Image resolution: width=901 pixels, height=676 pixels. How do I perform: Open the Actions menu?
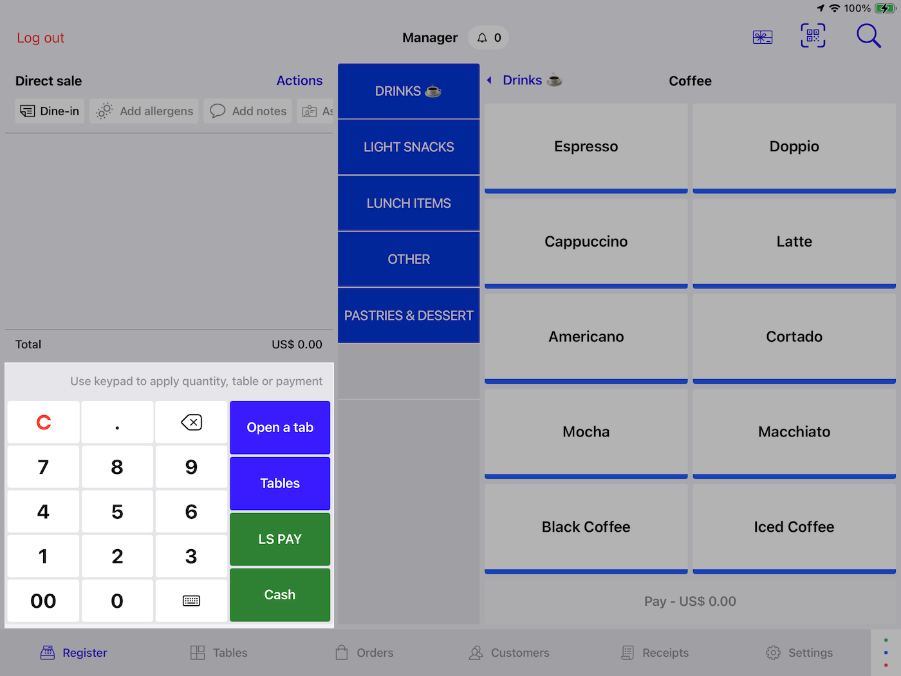click(299, 80)
